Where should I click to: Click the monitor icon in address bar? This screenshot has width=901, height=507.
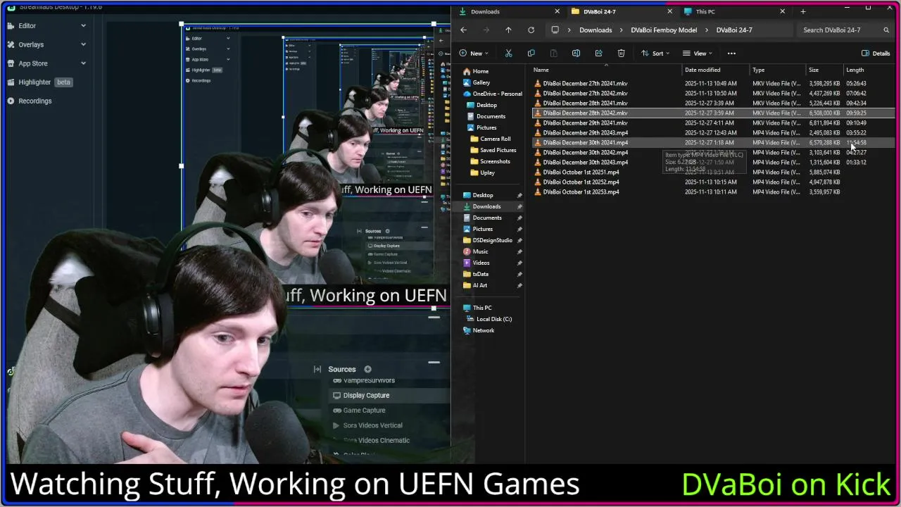[555, 30]
